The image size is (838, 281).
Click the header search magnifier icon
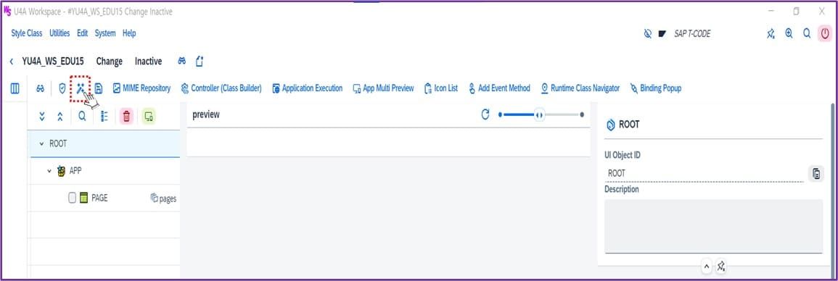click(x=807, y=33)
